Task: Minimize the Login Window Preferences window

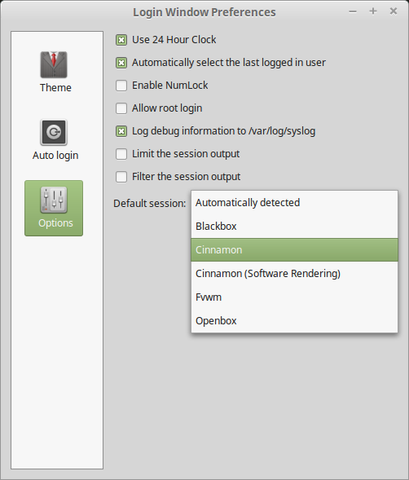Action: tap(353, 11)
